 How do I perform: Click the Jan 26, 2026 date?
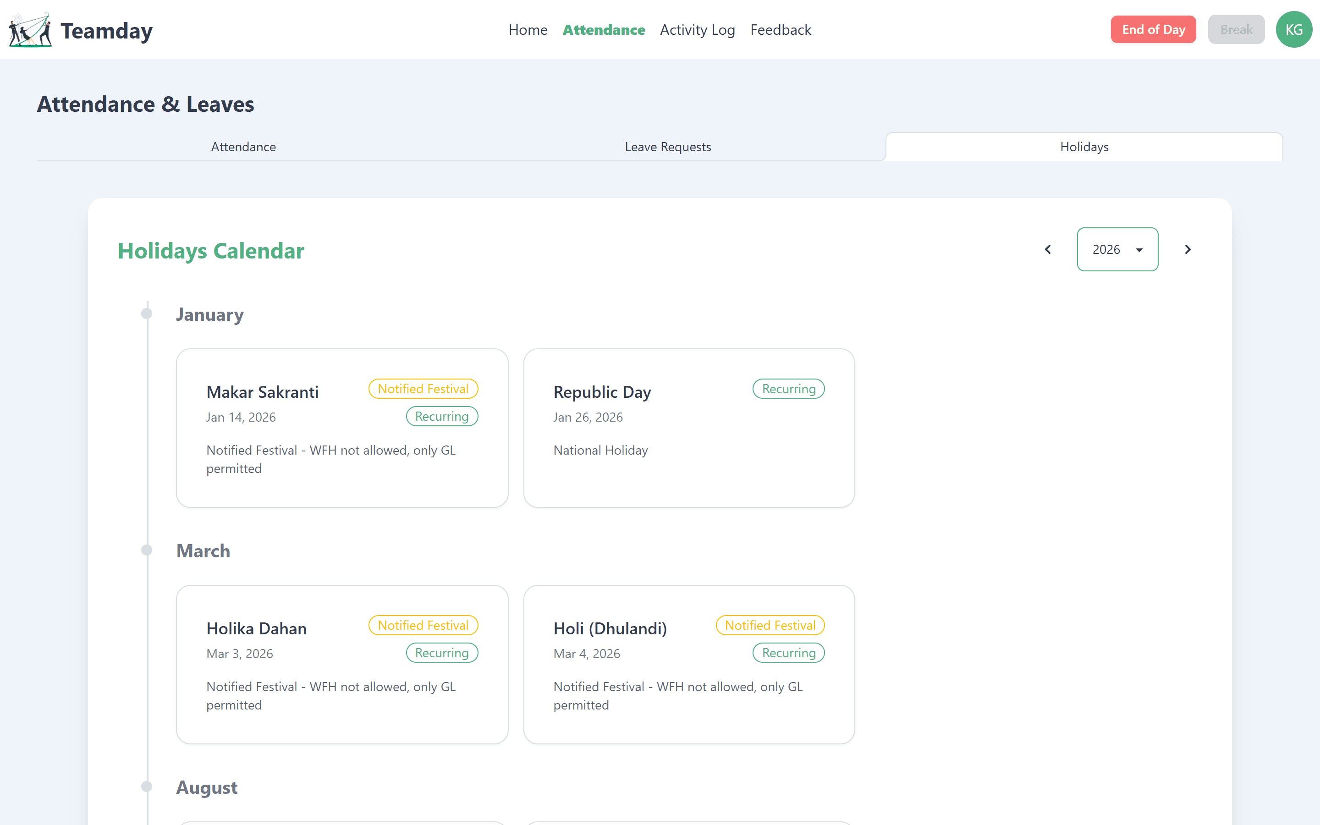(x=588, y=418)
